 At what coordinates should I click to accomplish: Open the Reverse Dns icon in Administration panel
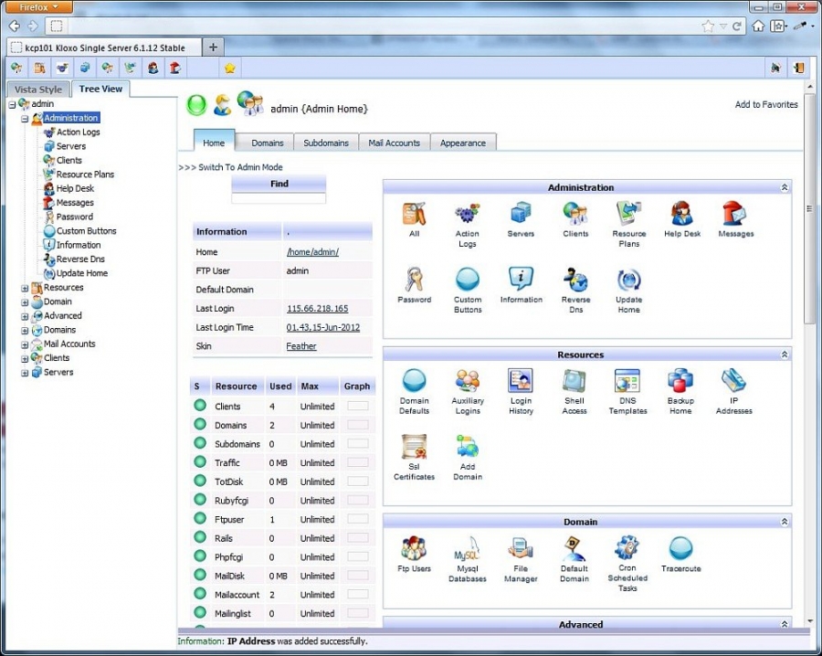pos(575,280)
